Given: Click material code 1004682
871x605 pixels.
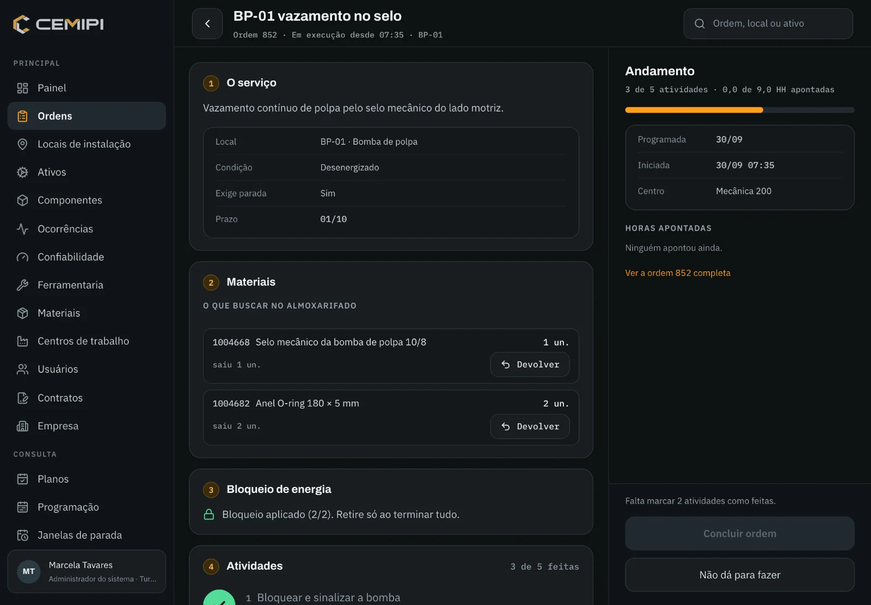Looking at the screenshot, I should [x=231, y=404].
